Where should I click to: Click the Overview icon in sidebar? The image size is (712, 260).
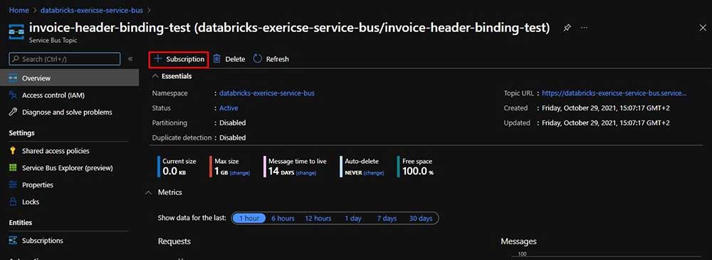point(13,78)
